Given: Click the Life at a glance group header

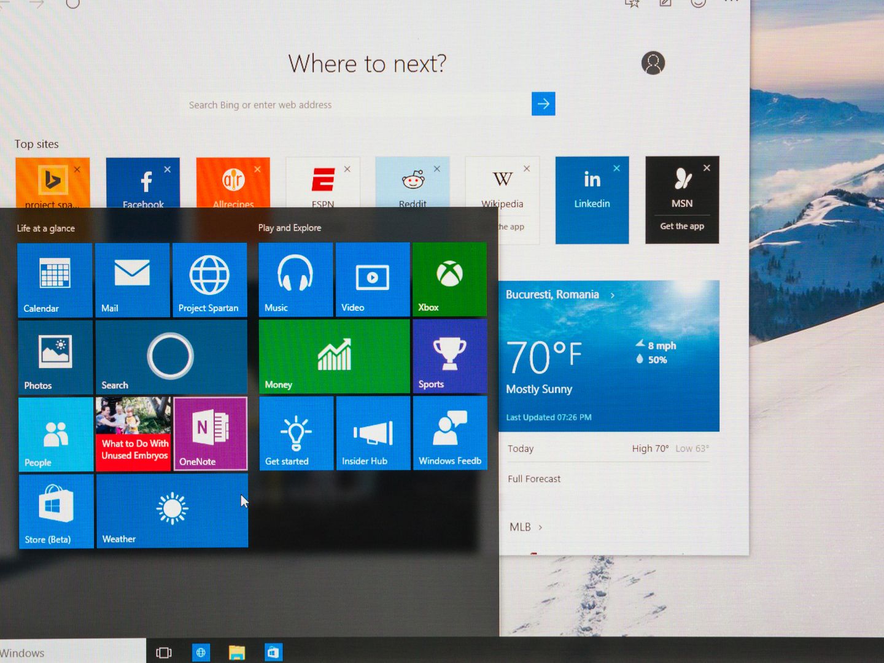Looking at the screenshot, I should pos(46,228).
